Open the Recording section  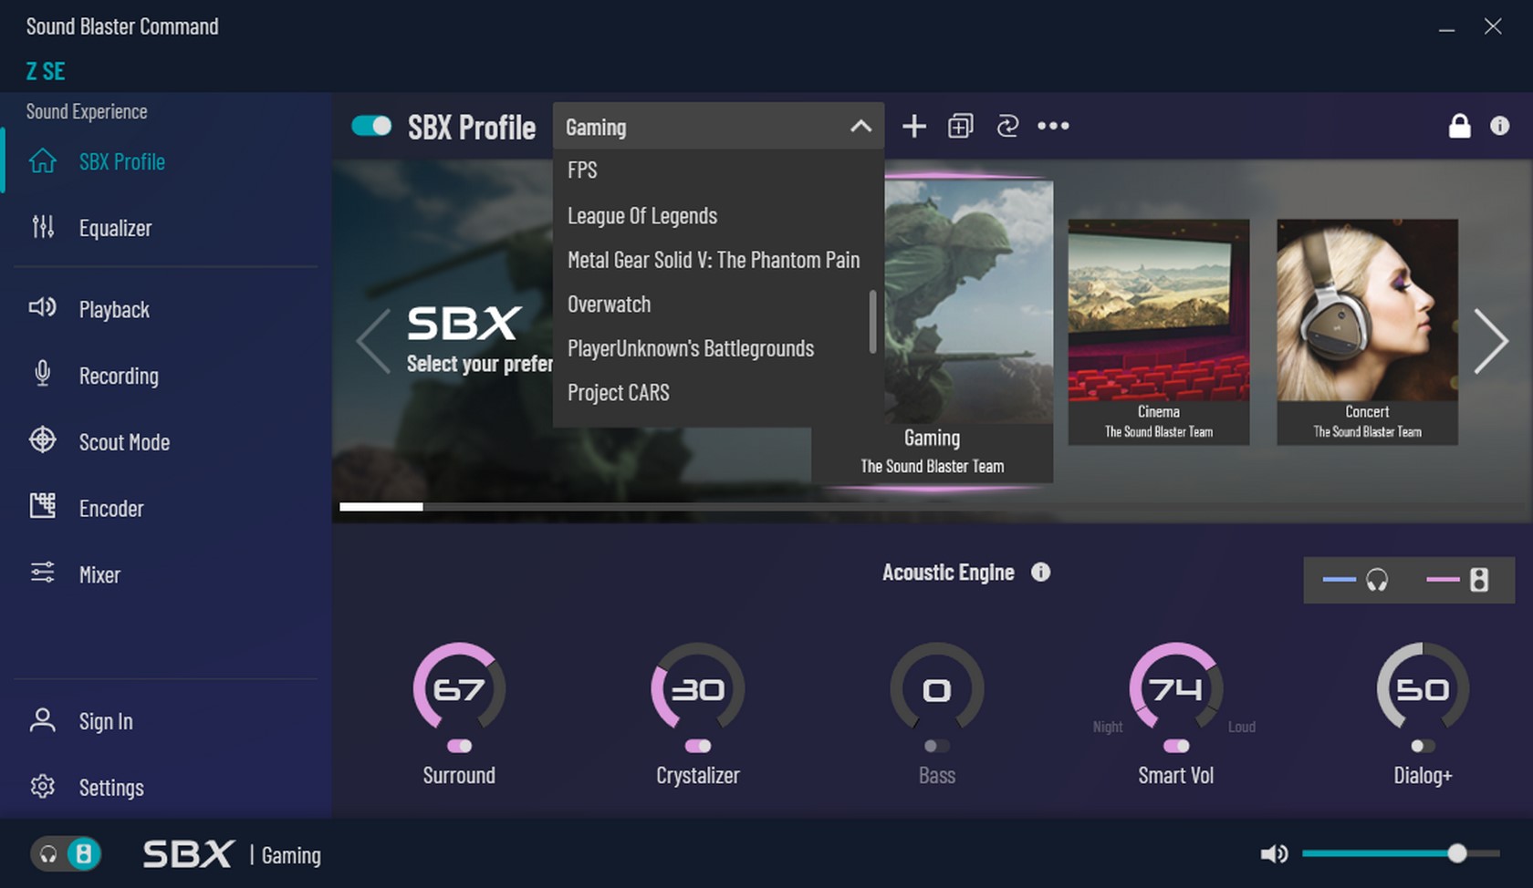point(119,376)
